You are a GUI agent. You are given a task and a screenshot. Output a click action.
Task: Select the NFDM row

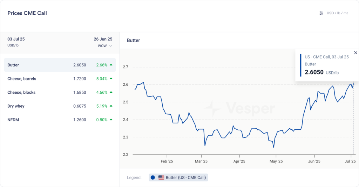point(60,120)
